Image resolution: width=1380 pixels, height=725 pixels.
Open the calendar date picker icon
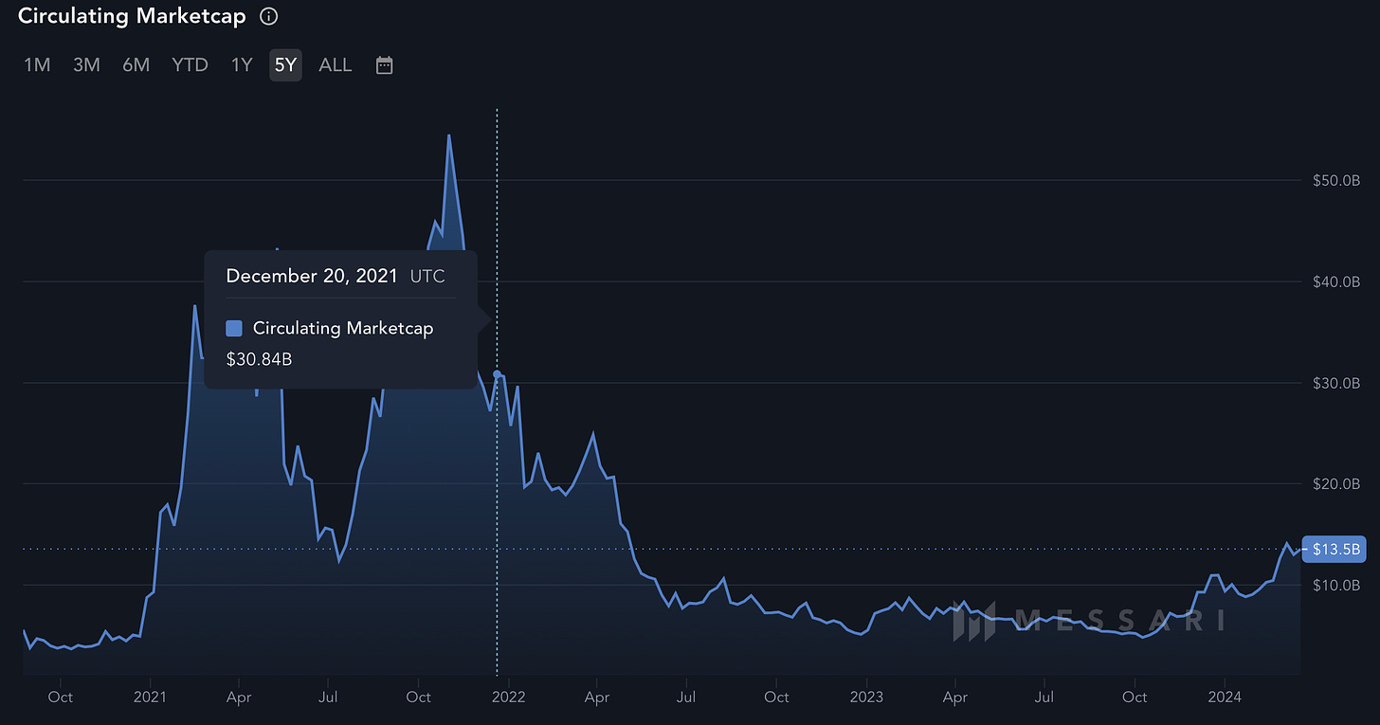coord(384,65)
